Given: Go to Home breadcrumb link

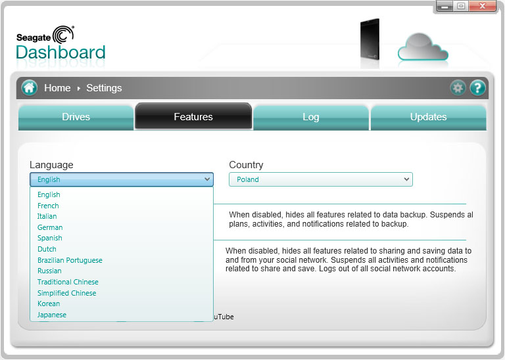Looking at the screenshot, I should pos(57,88).
